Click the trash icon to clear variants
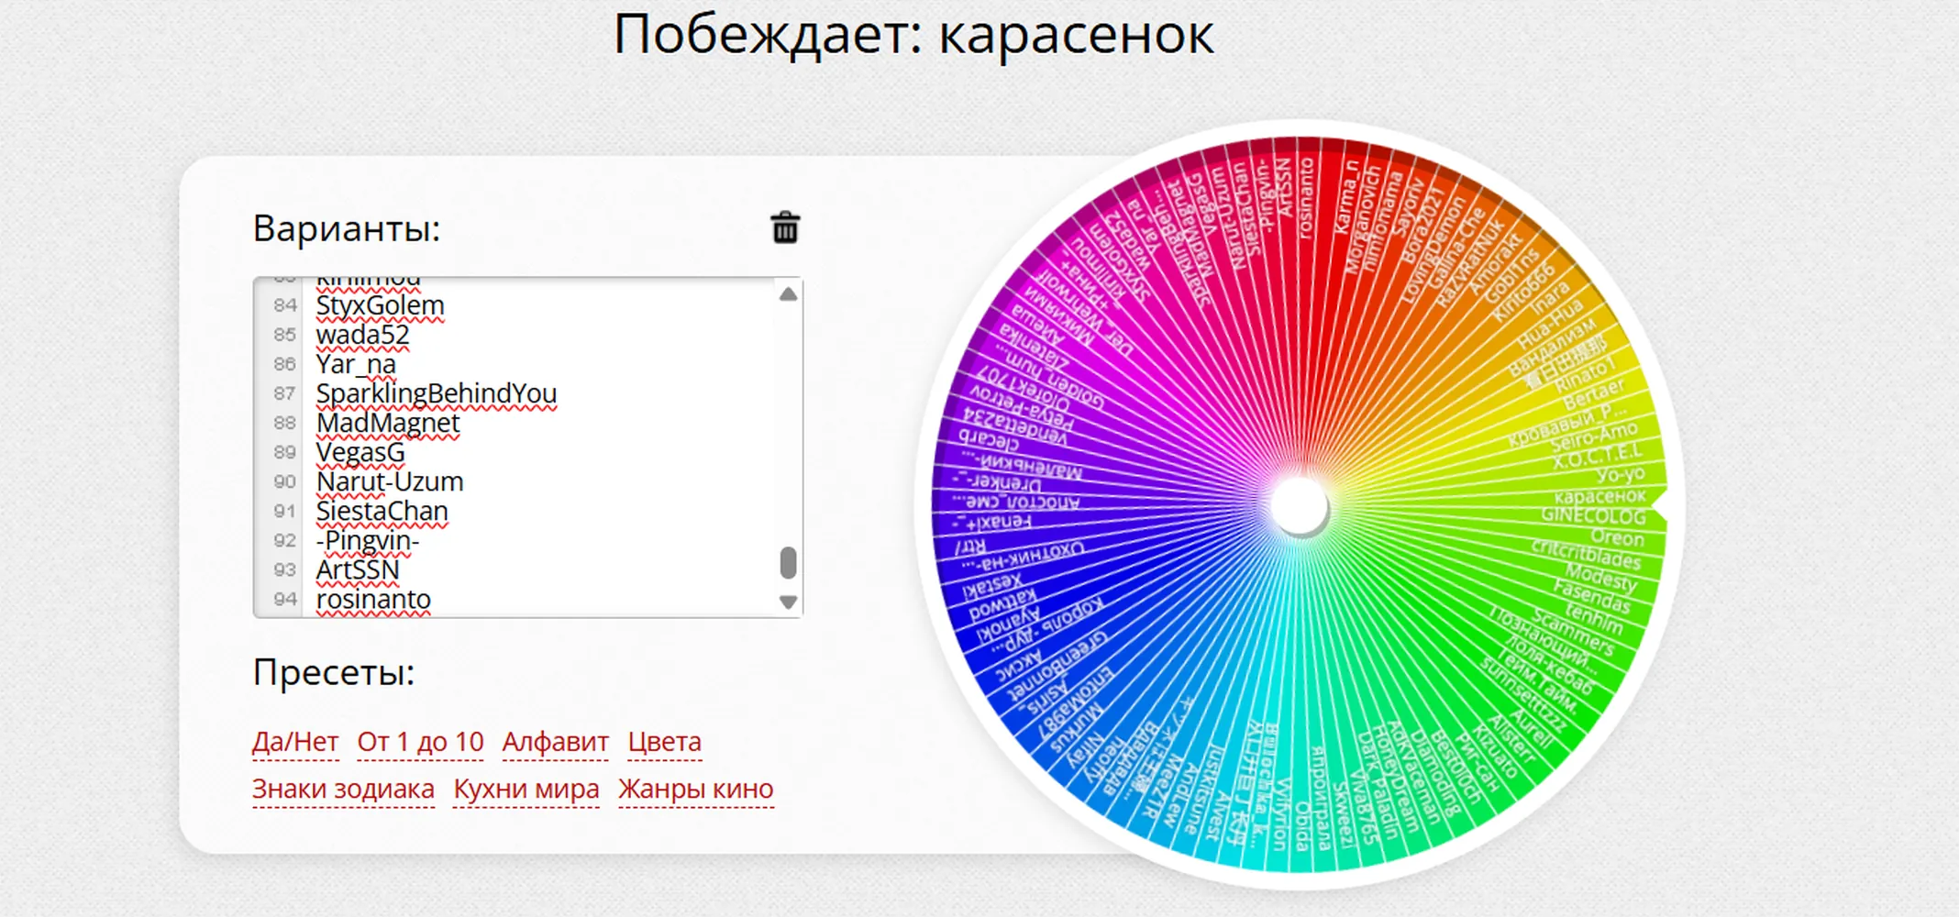Screen dimensions: 1959x917 785,226
